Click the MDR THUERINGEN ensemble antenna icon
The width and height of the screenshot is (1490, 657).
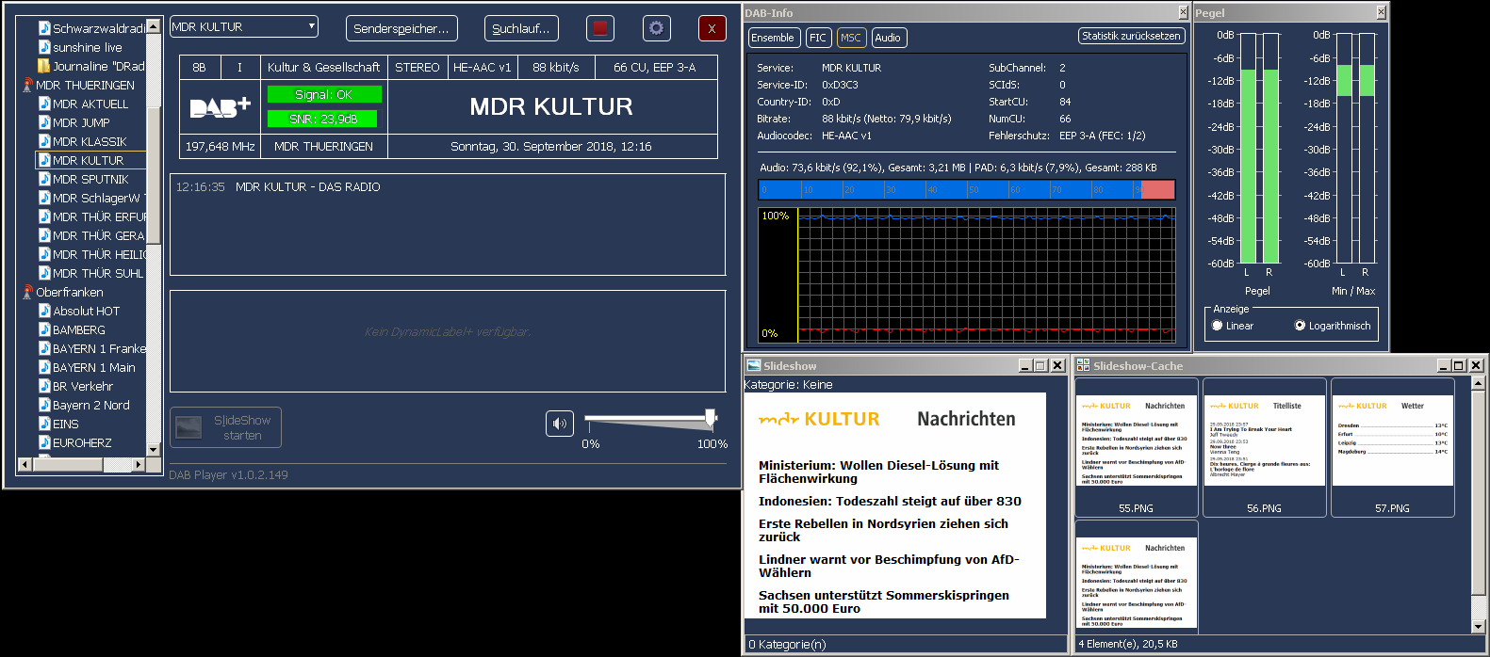click(27, 85)
